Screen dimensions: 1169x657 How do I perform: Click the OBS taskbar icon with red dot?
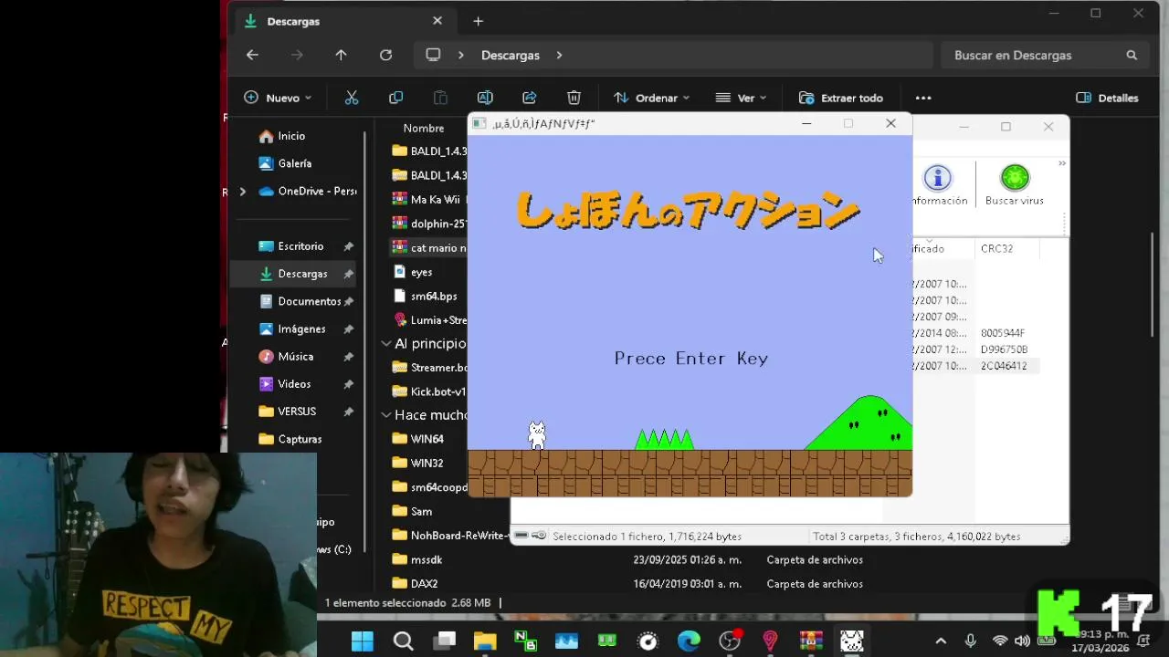pyautogui.click(x=730, y=641)
